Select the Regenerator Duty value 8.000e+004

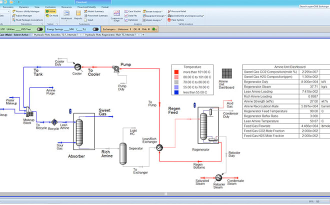click(309, 81)
